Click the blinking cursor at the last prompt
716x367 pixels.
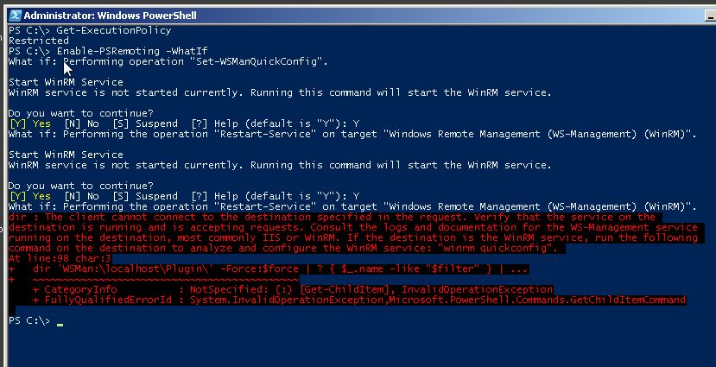pyautogui.click(x=60, y=325)
